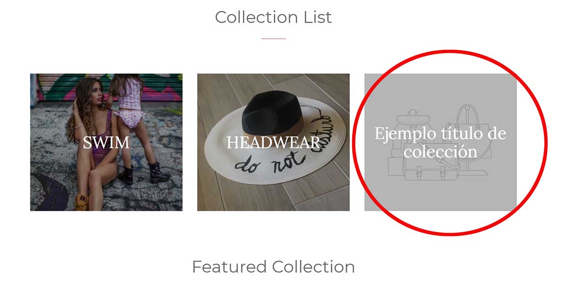This screenshot has height=283, width=566.
Task: Open the Ejemplo título de colección tile
Action: tap(441, 142)
